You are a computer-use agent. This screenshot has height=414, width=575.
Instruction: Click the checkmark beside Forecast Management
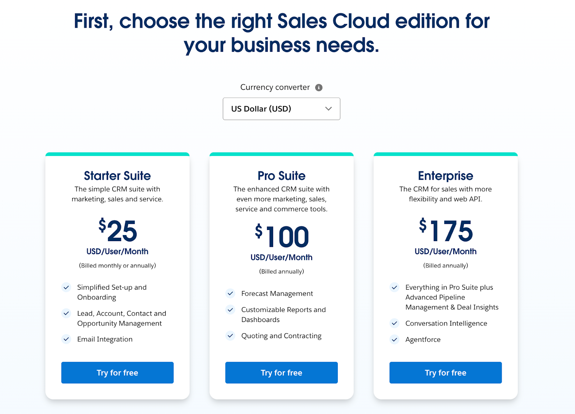tap(230, 294)
